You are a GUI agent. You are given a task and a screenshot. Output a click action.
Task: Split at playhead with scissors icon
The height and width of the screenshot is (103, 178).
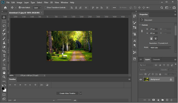coord(42,85)
